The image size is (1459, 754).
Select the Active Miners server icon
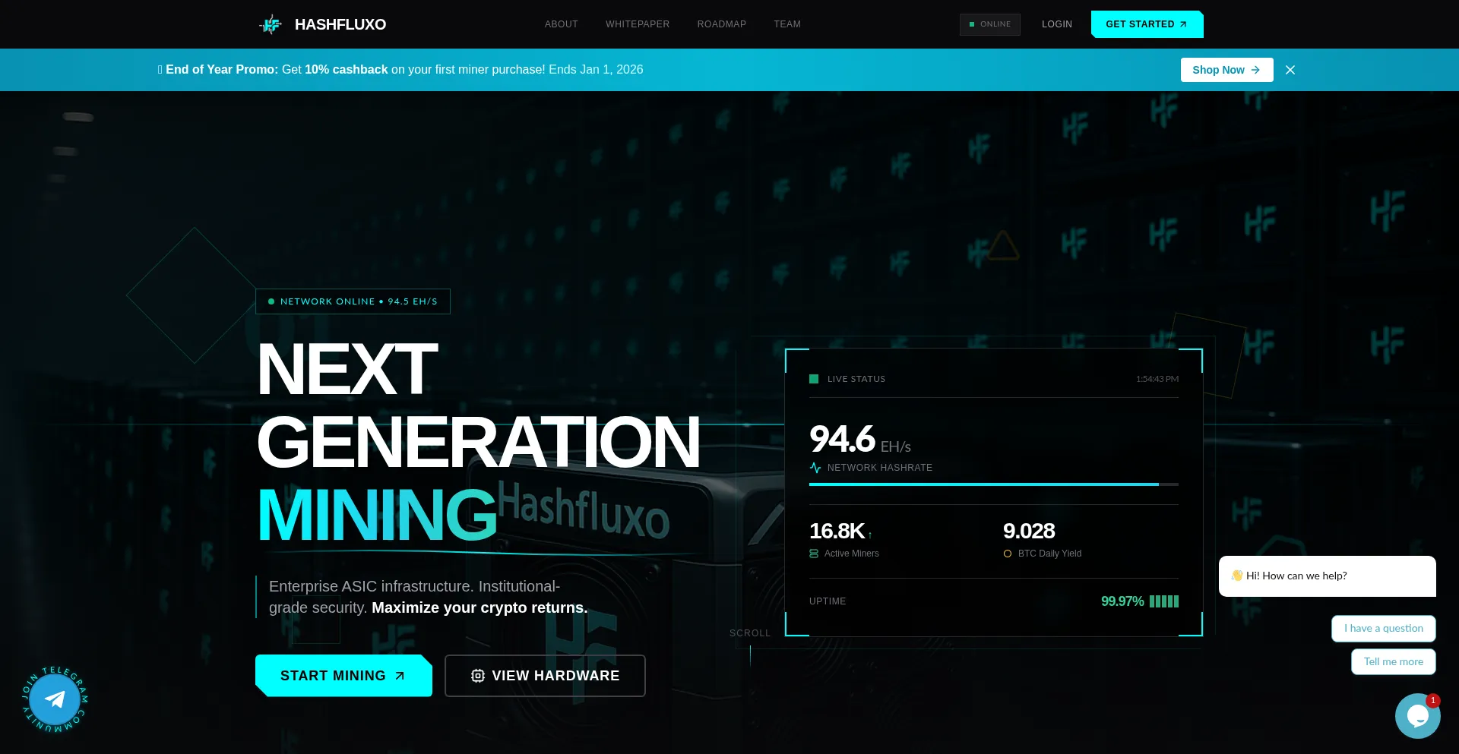point(814,554)
